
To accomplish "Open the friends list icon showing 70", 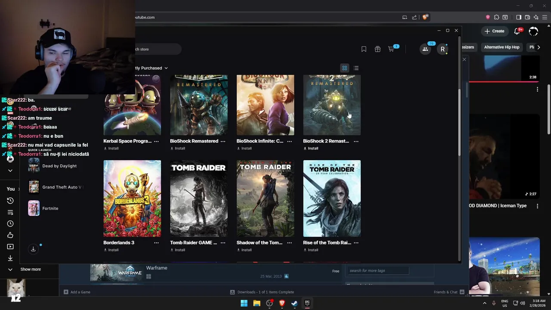I will [x=425, y=49].
